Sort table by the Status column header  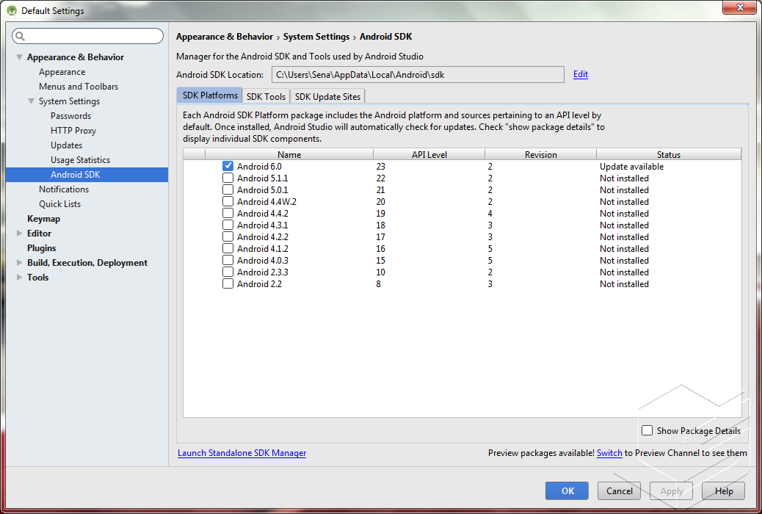tap(669, 154)
